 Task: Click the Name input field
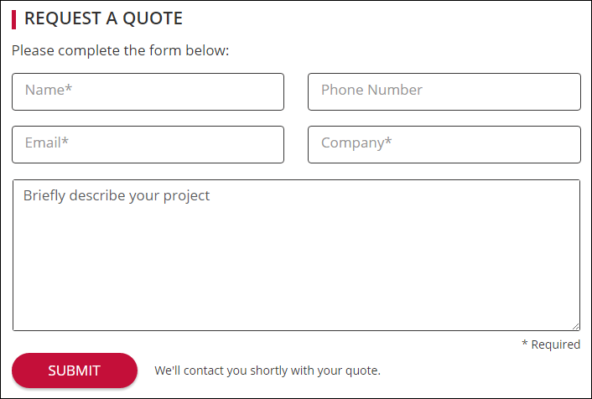pos(148,91)
